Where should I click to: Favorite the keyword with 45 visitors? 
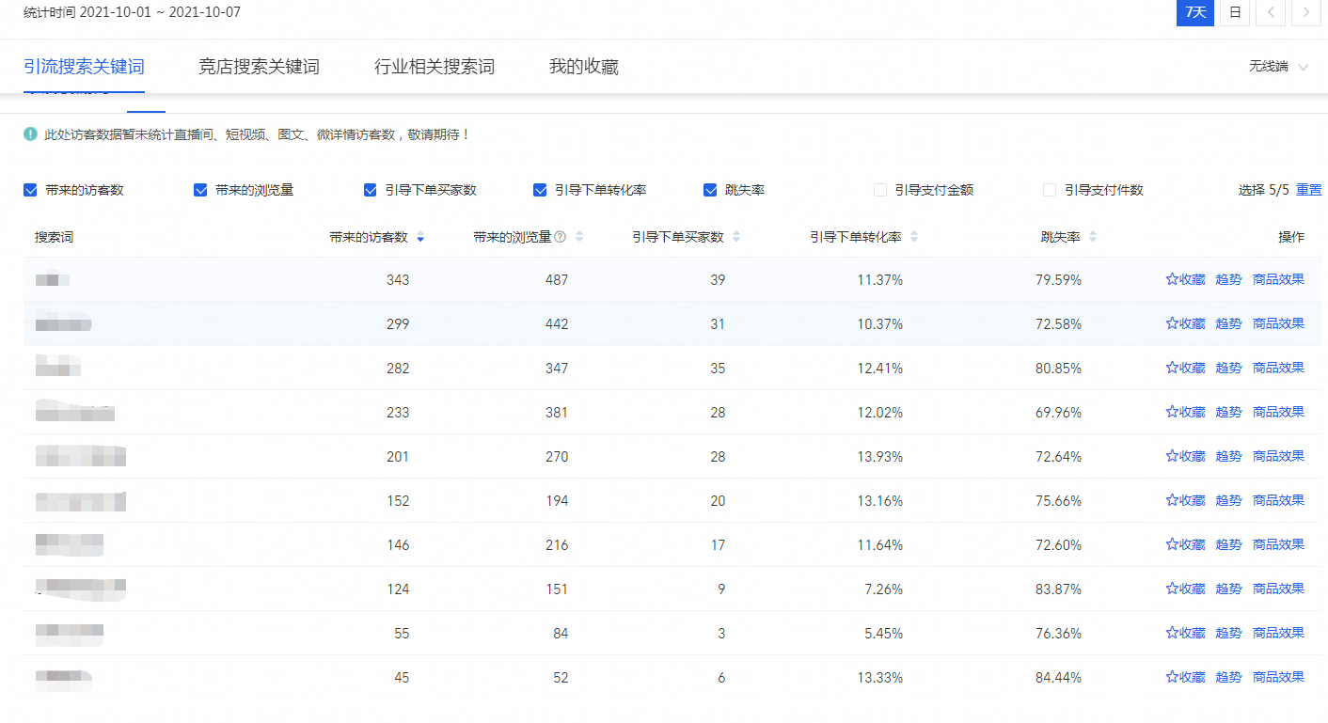[x=1185, y=677]
